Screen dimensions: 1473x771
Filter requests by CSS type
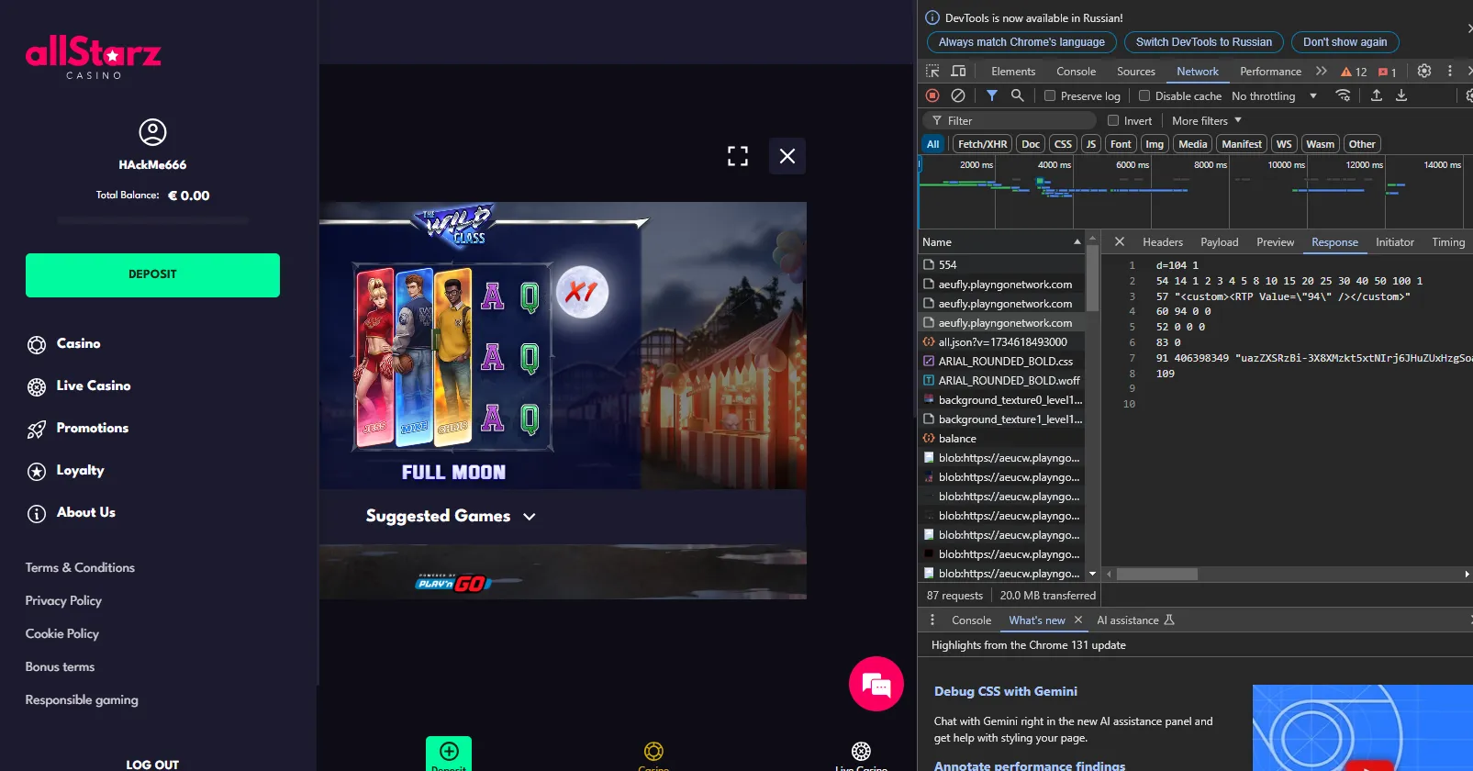[x=1063, y=144]
